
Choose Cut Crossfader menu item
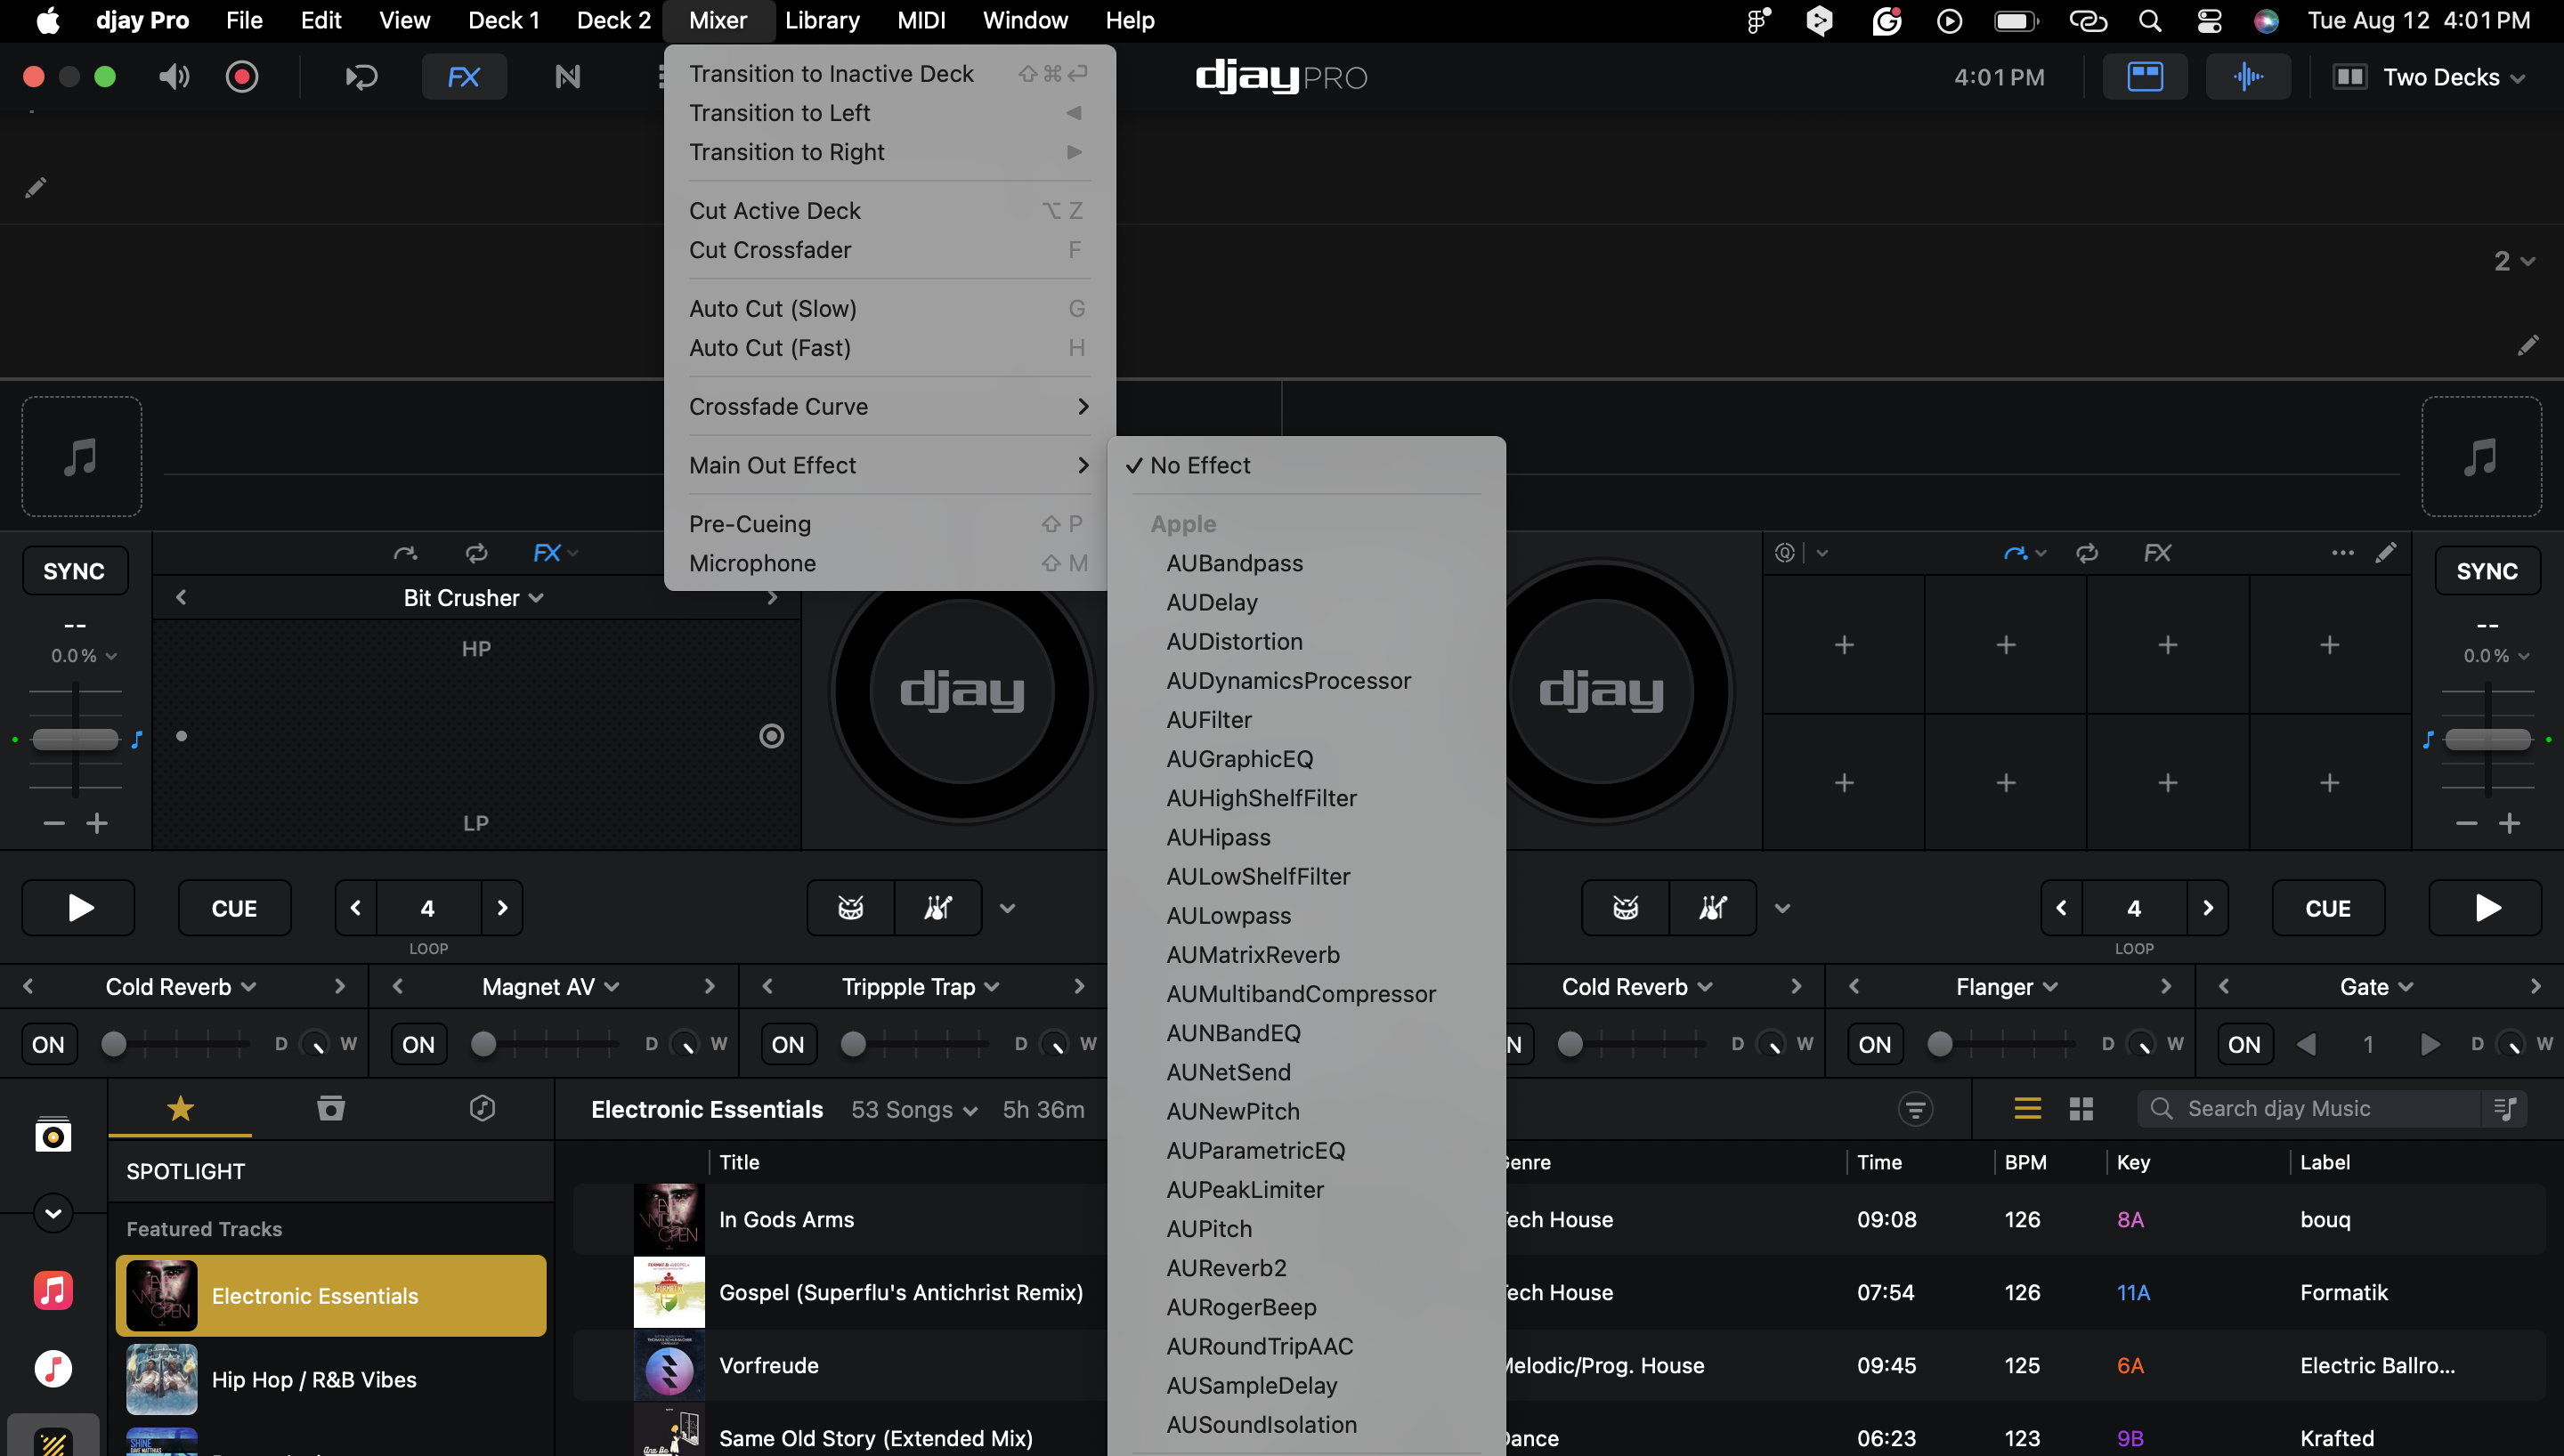pyautogui.click(x=770, y=250)
